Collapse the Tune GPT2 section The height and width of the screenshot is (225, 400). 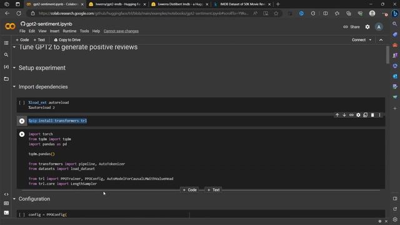[x=14, y=47]
